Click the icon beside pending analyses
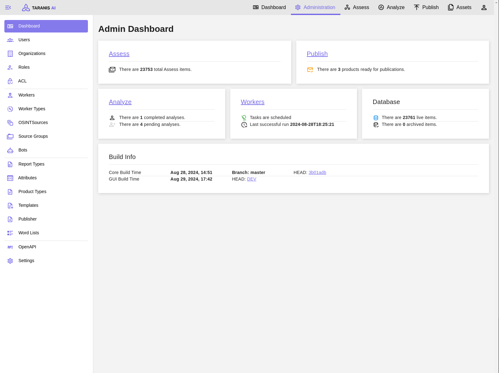The image size is (499, 373). point(112,125)
